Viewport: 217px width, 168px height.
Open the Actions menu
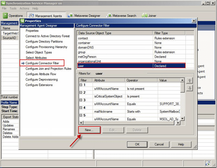coord(24,8)
